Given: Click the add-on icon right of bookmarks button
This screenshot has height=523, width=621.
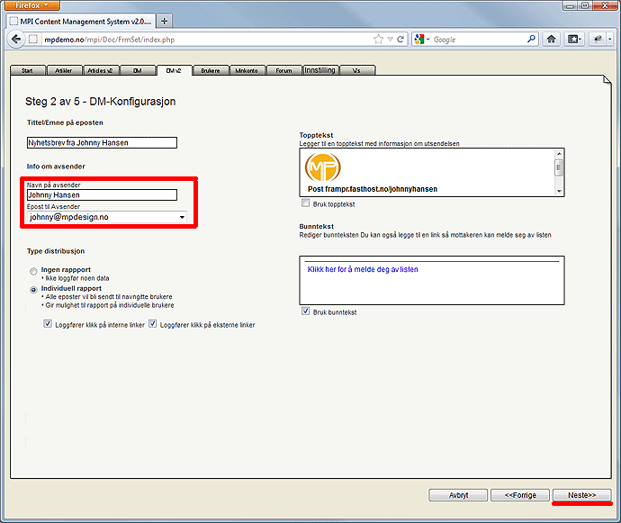Looking at the screenshot, I should click(598, 39).
